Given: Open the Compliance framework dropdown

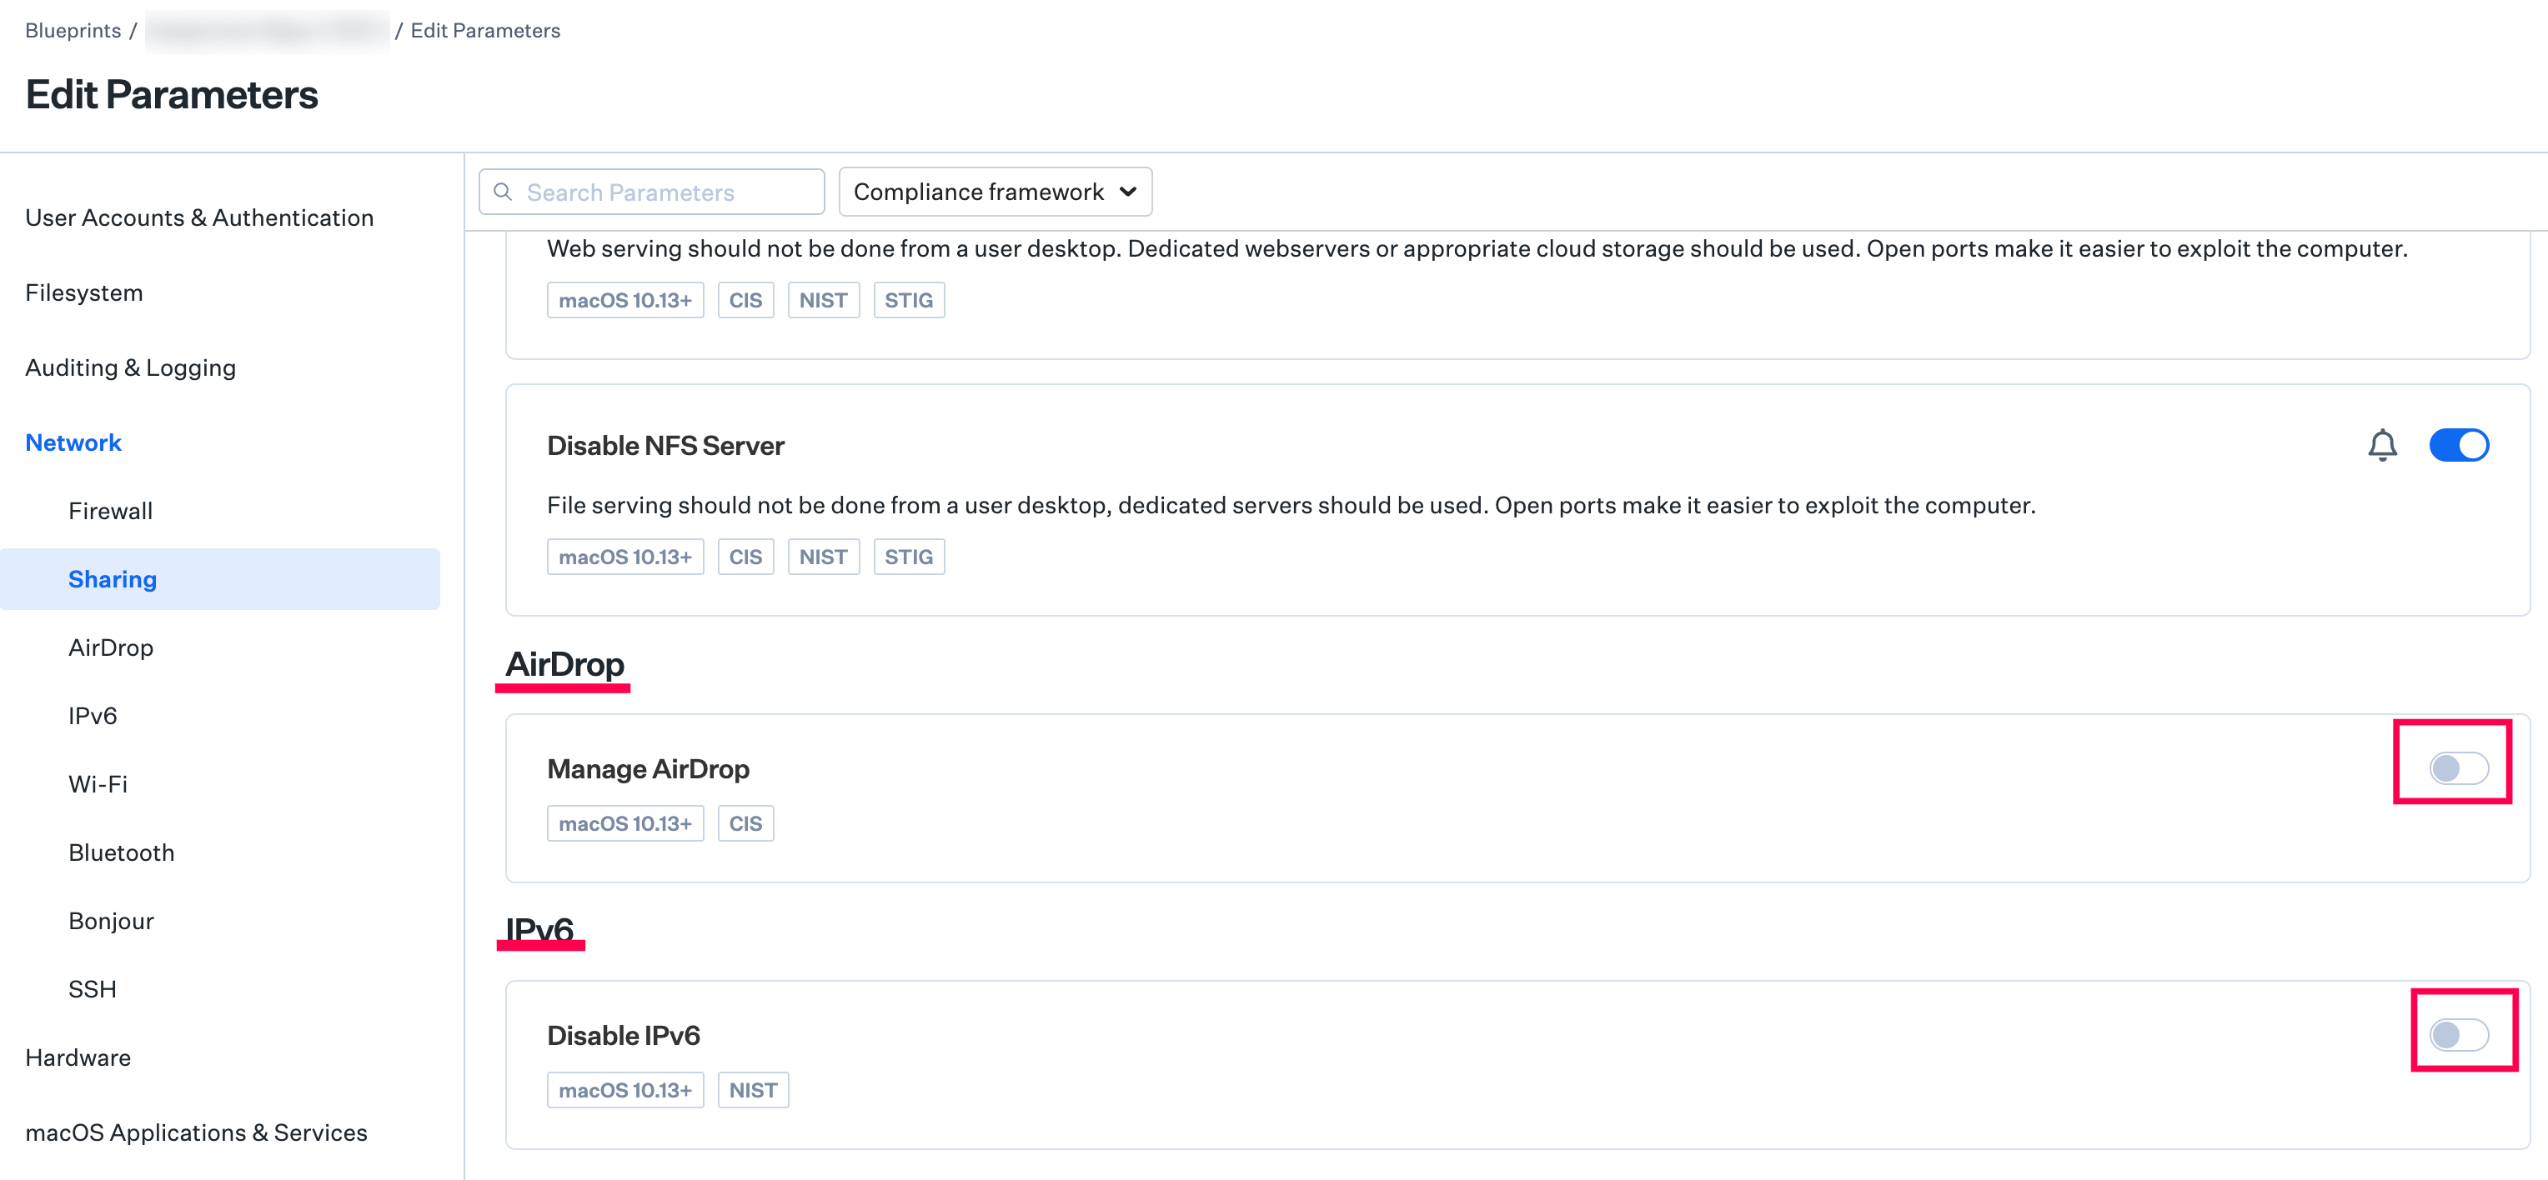Looking at the screenshot, I should click(994, 192).
